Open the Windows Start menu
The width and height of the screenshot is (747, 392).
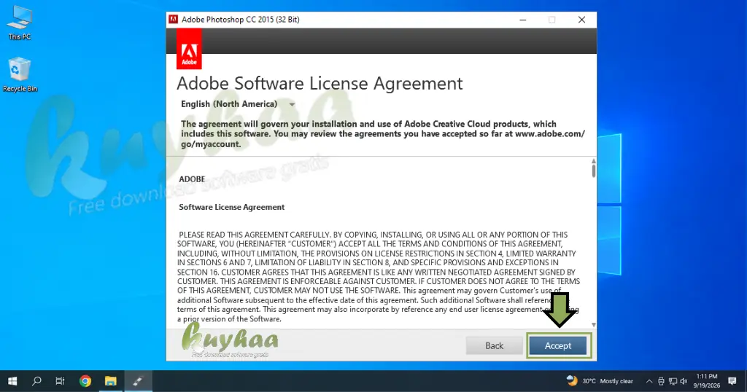click(x=13, y=381)
